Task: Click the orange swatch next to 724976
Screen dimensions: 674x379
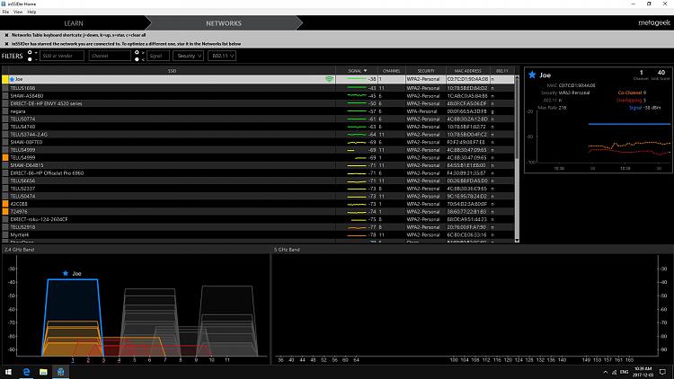Action: pyautogui.click(x=5, y=212)
